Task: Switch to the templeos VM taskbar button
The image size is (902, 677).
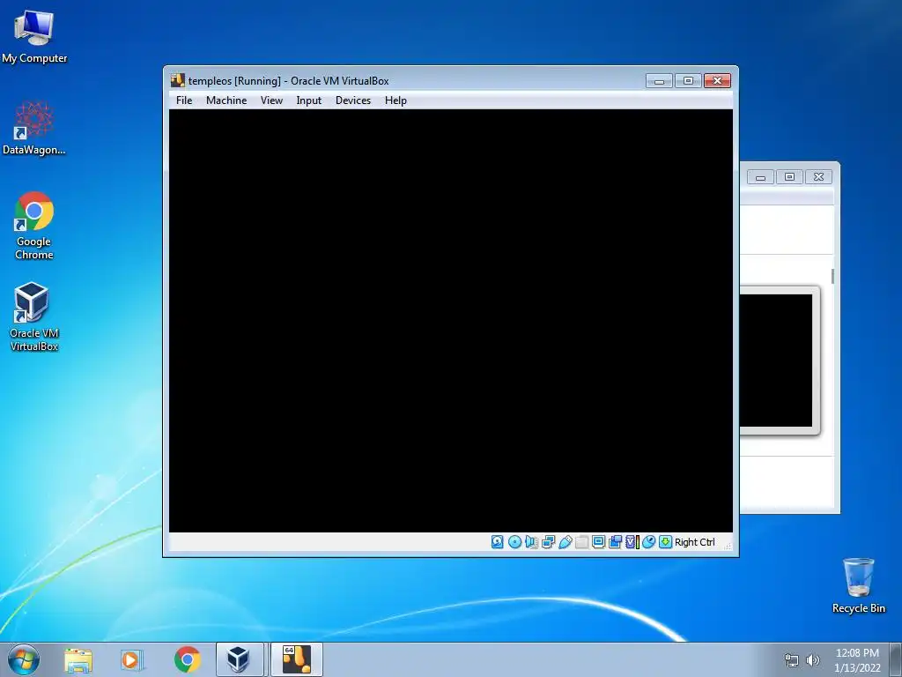Action: click(296, 659)
